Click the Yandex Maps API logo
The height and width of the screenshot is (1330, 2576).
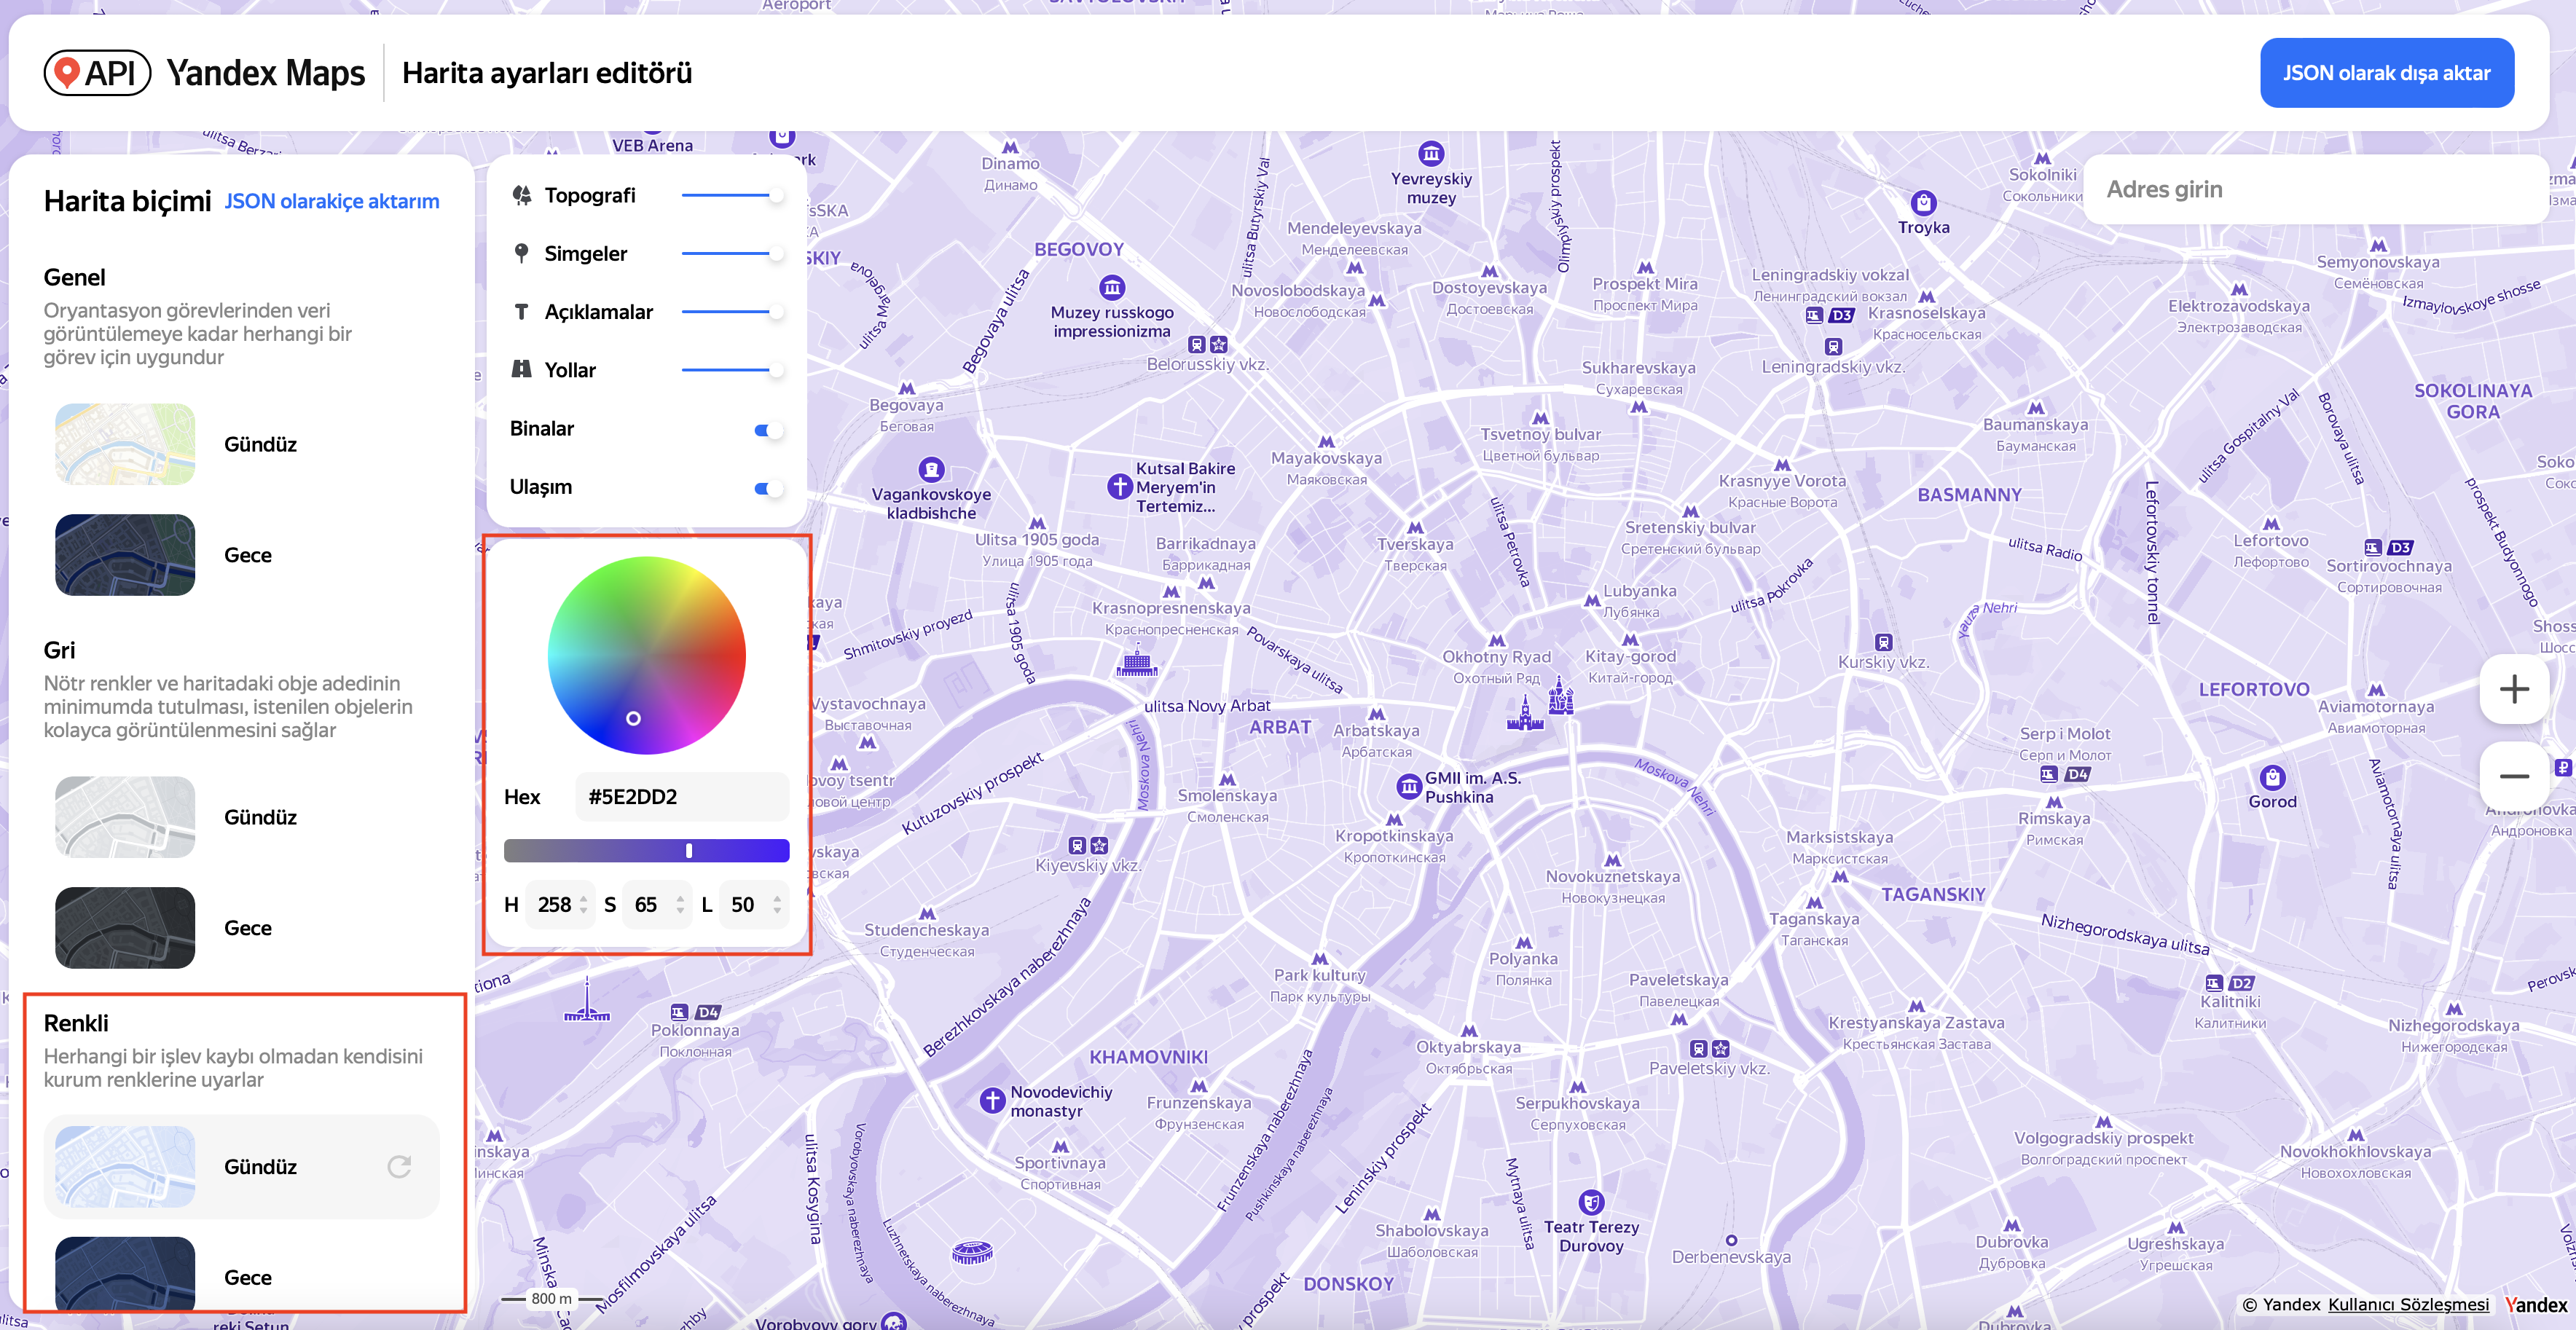(x=97, y=73)
